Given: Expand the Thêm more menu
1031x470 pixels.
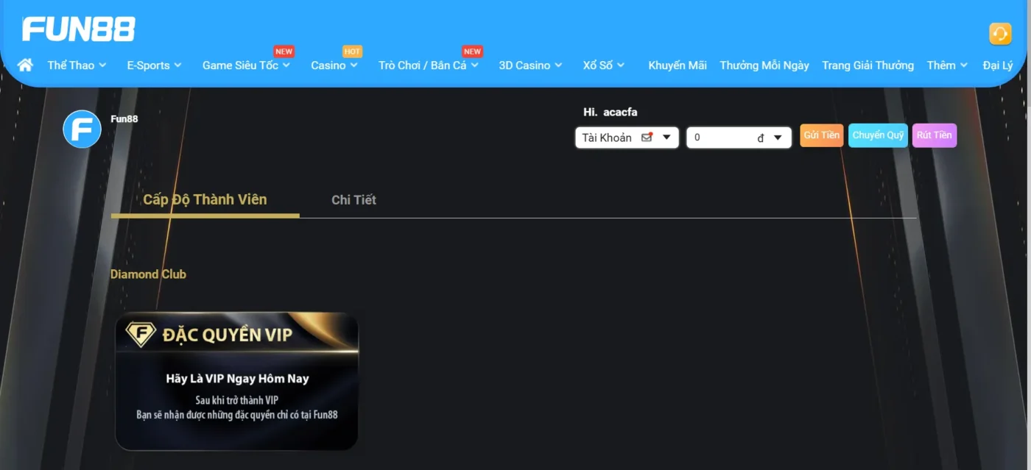Looking at the screenshot, I should (x=946, y=65).
